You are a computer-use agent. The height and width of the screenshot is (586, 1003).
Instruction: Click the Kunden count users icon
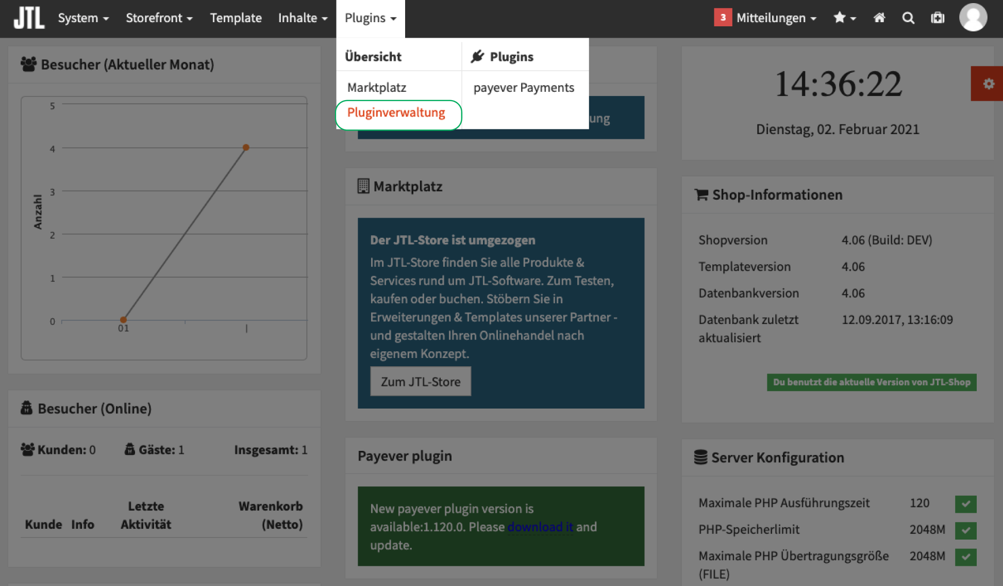(27, 449)
